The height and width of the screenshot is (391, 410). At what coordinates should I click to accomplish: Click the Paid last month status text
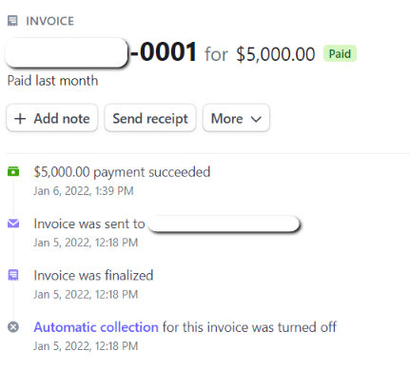tap(52, 81)
